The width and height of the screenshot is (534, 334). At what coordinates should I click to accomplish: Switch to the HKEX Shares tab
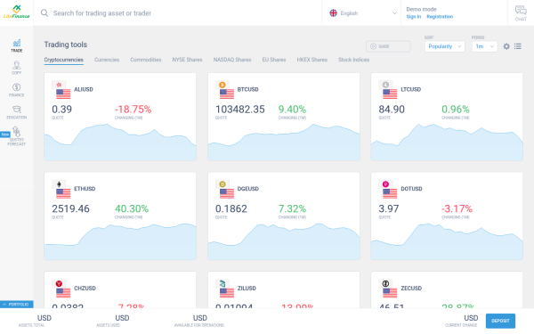click(x=312, y=60)
